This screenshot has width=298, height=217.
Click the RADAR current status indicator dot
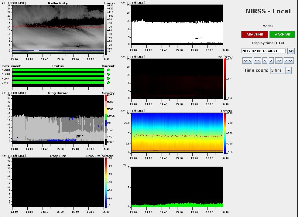pyautogui.click(x=108, y=70)
